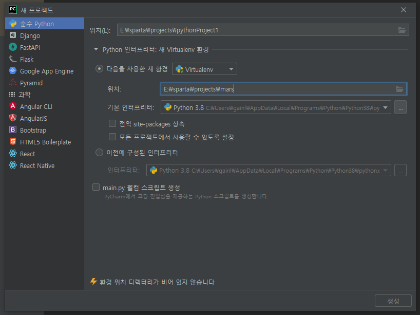Choose Bootstrap project type label
The width and height of the screenshot is (420, 315).
click(33, 130)
